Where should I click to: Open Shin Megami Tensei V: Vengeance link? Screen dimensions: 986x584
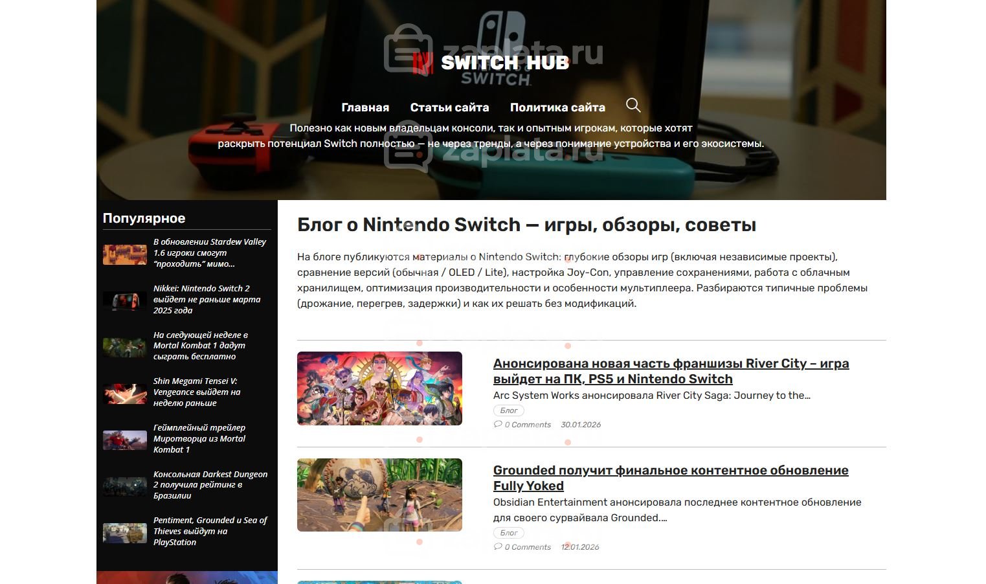pos(197,392)
